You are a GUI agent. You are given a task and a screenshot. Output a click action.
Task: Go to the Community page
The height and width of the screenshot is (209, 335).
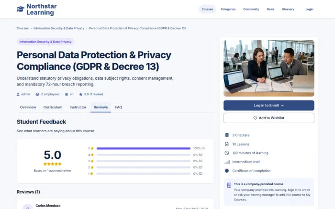[x=251, y=10]
